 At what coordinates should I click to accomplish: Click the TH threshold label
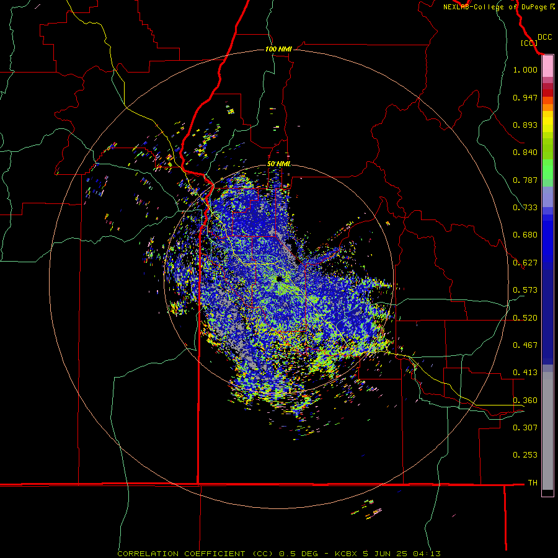coord(533,483)
